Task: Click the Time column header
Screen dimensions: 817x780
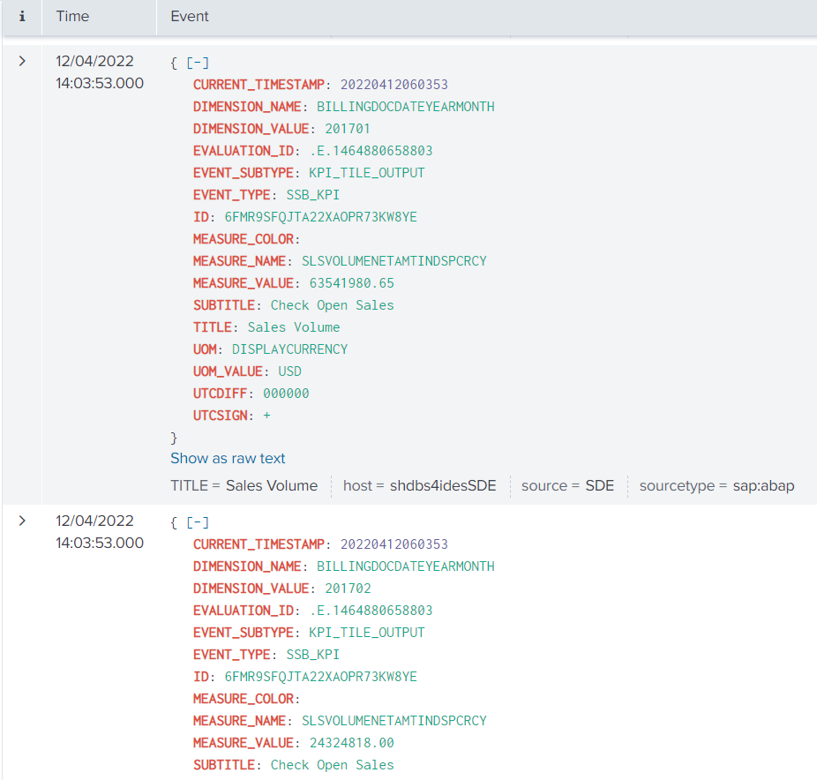Action: pyautogui.click(x=72, y=16)
